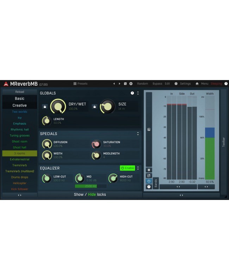Click arrows below Width meter
Viewport: 229px width, 280px height.
(x=206, y=187)
